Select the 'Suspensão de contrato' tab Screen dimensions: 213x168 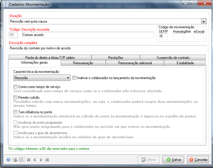point(173,58)
